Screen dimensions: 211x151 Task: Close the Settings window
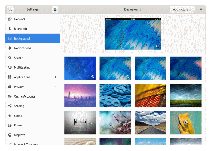pos(201,9)
